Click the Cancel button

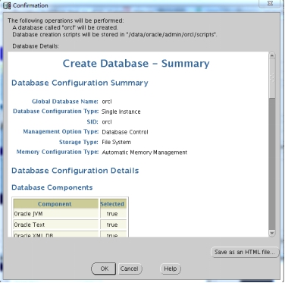point(130,269)
